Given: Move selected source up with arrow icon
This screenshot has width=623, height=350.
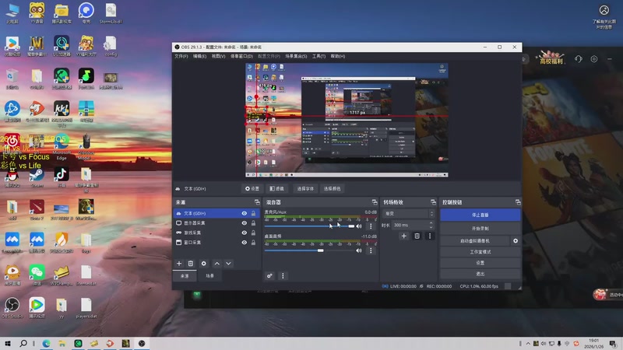Looking at the screenshot, I should (x=217, y=264).
